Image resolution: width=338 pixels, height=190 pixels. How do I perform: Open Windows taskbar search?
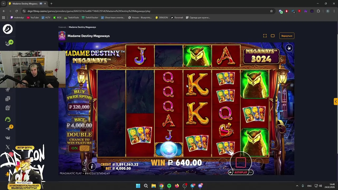[x=146, y=186]
